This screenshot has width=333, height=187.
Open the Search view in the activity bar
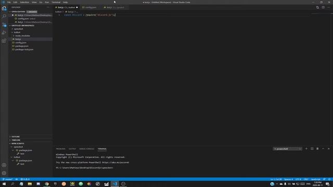[4, 16]
